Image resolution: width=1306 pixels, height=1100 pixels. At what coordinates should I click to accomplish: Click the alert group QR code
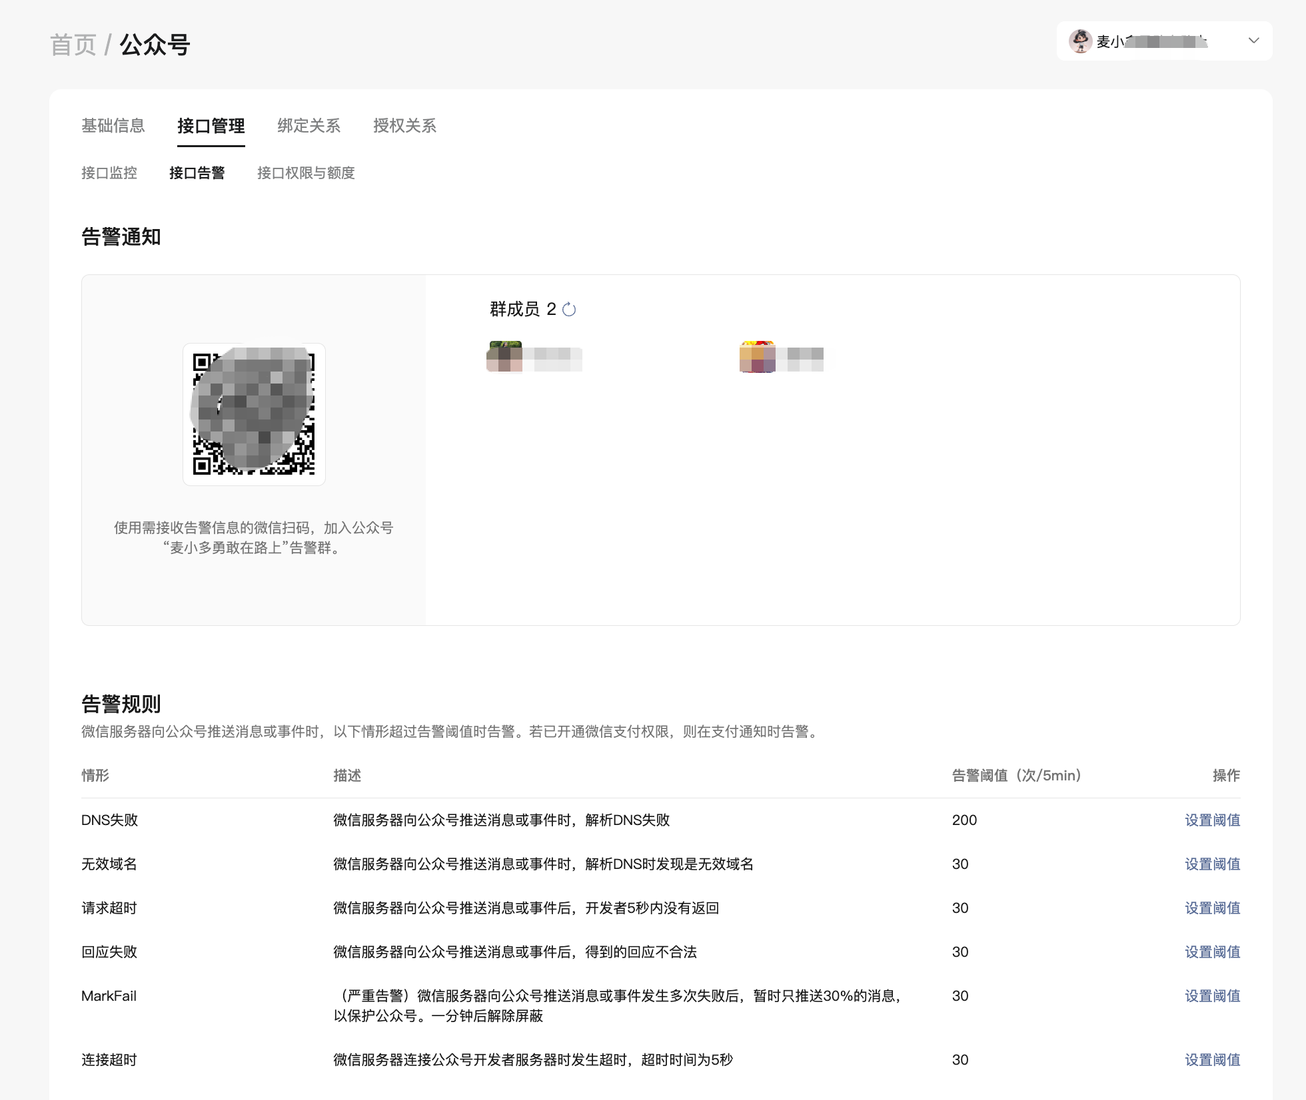[254, 414]
